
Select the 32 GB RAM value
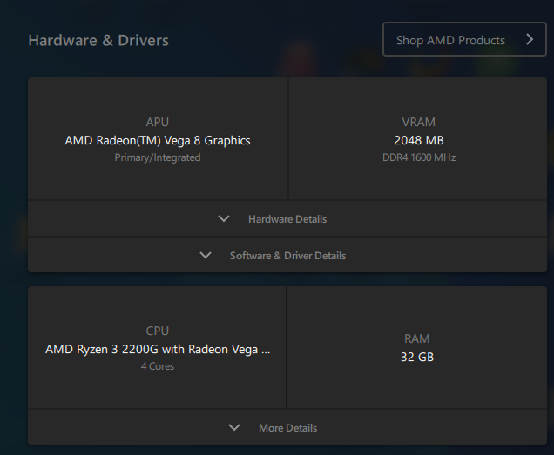click(x=417, y=357)
